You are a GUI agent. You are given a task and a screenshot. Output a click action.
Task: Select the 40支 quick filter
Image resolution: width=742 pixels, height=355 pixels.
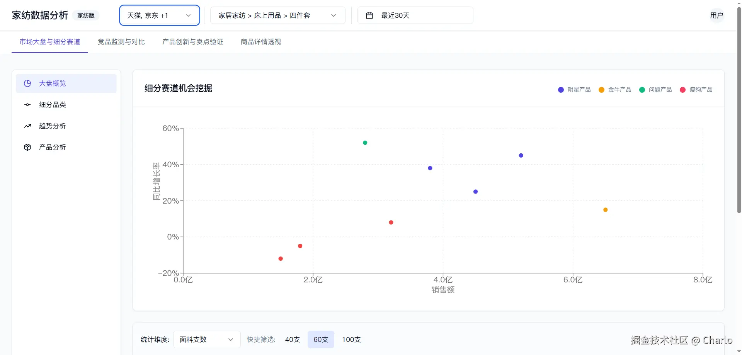pos(293,340)
